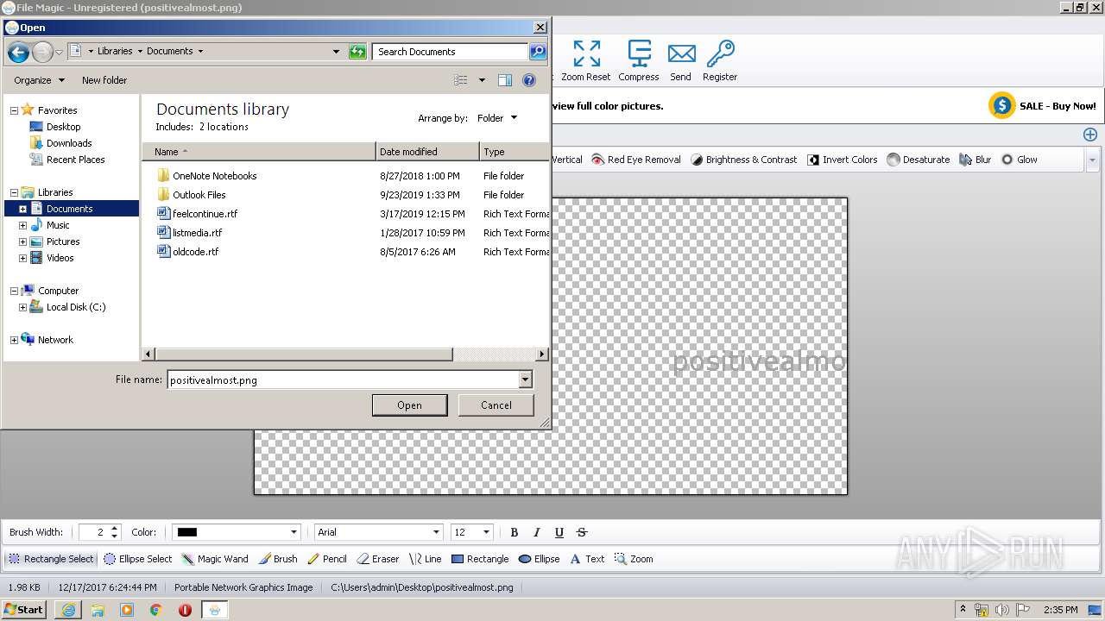
Task: Open the File name history dropdown
Action: [525, 379]
